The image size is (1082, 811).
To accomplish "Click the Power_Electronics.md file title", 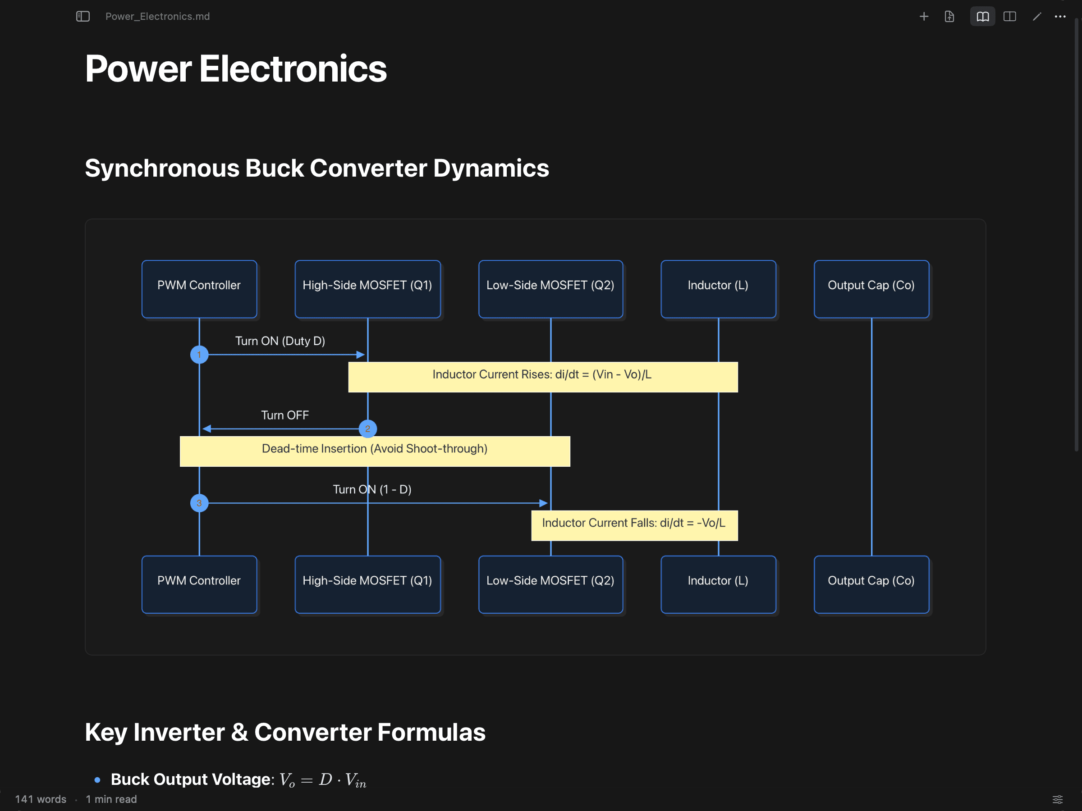I will tap(157, 17).
